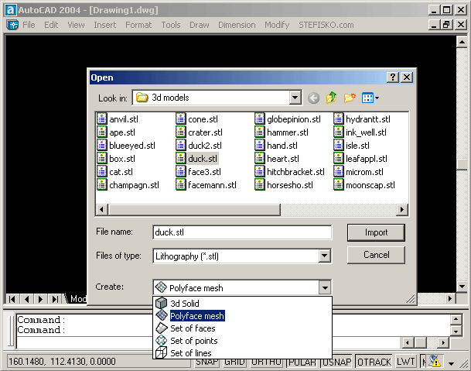
Task: Toggle LWT lineweight display
Action: (405, 362)
